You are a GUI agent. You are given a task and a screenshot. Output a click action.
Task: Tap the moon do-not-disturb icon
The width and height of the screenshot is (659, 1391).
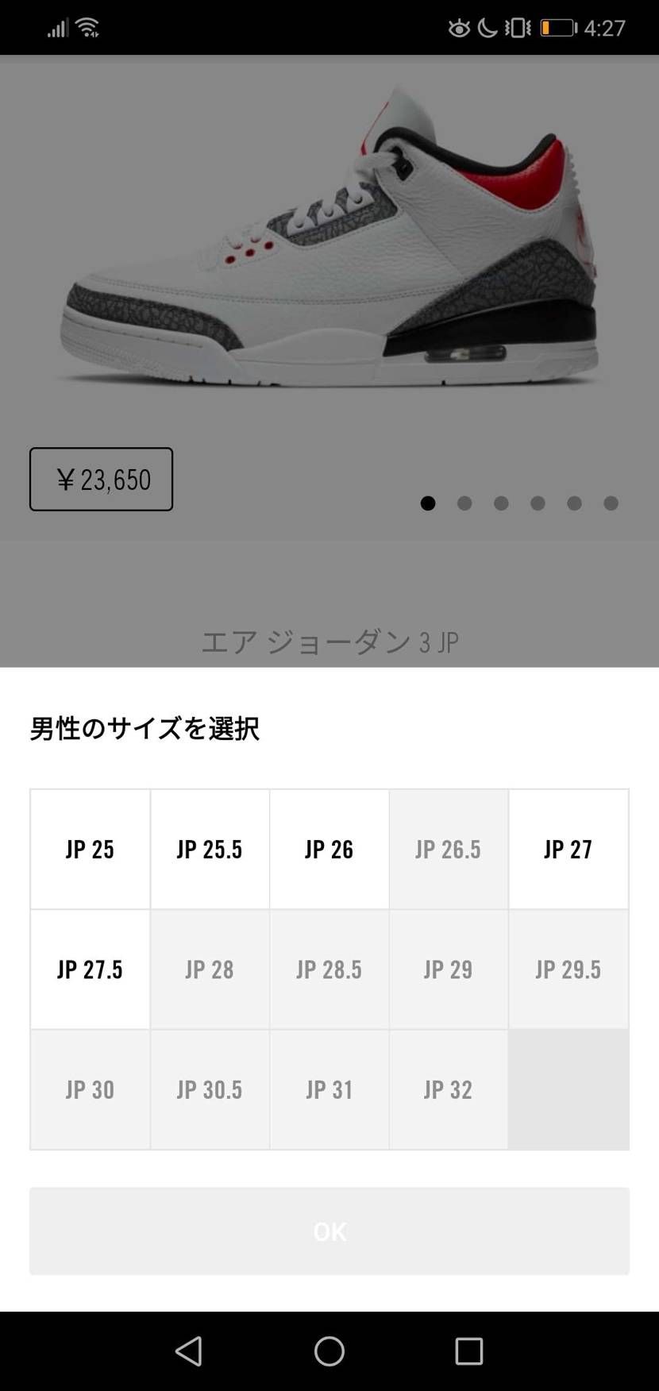488,29
